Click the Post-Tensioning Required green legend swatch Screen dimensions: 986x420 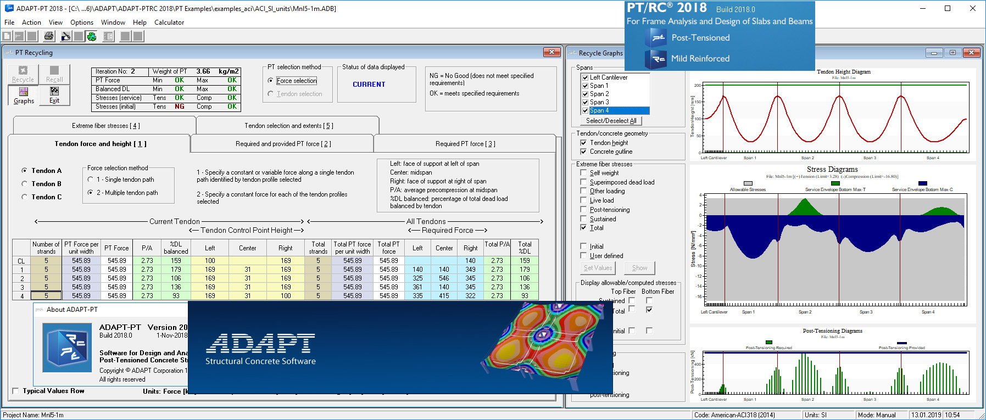[768, 342]
